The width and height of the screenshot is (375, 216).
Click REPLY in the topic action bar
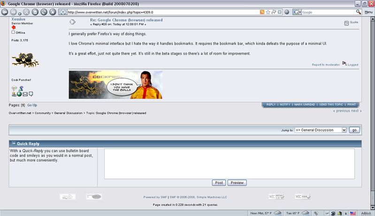pyautogui.click(x=271, y=105)
